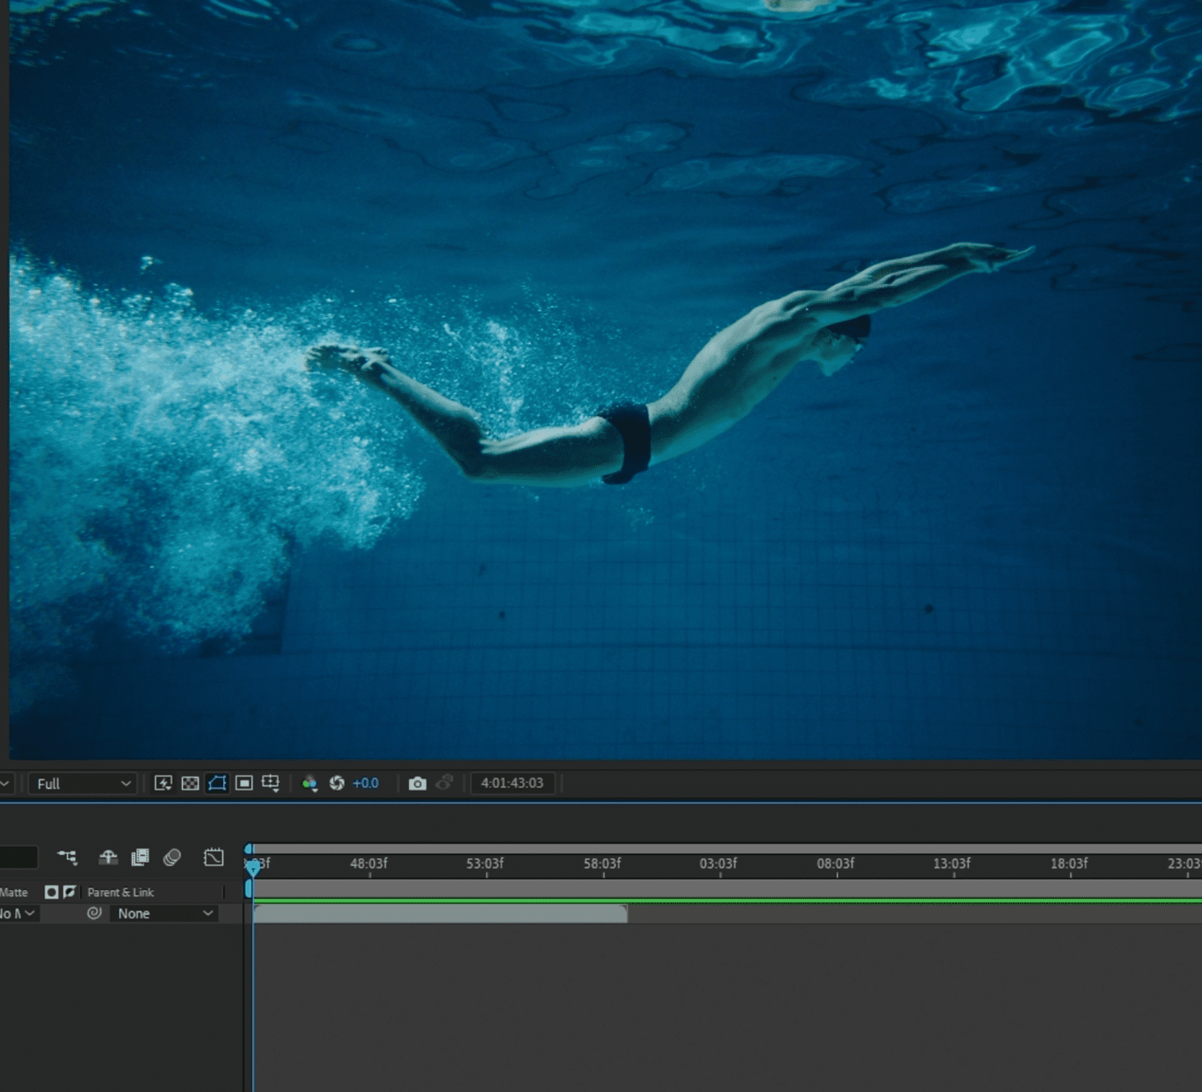The image size is (1202, 1092).
Task: Enable Motion Blur for layers
Action: (172, 857)
